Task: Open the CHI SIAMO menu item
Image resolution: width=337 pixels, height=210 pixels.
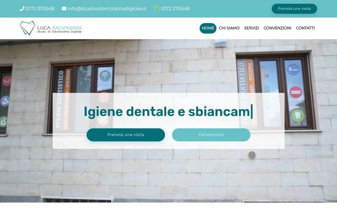Action: [x=229, y=28]
